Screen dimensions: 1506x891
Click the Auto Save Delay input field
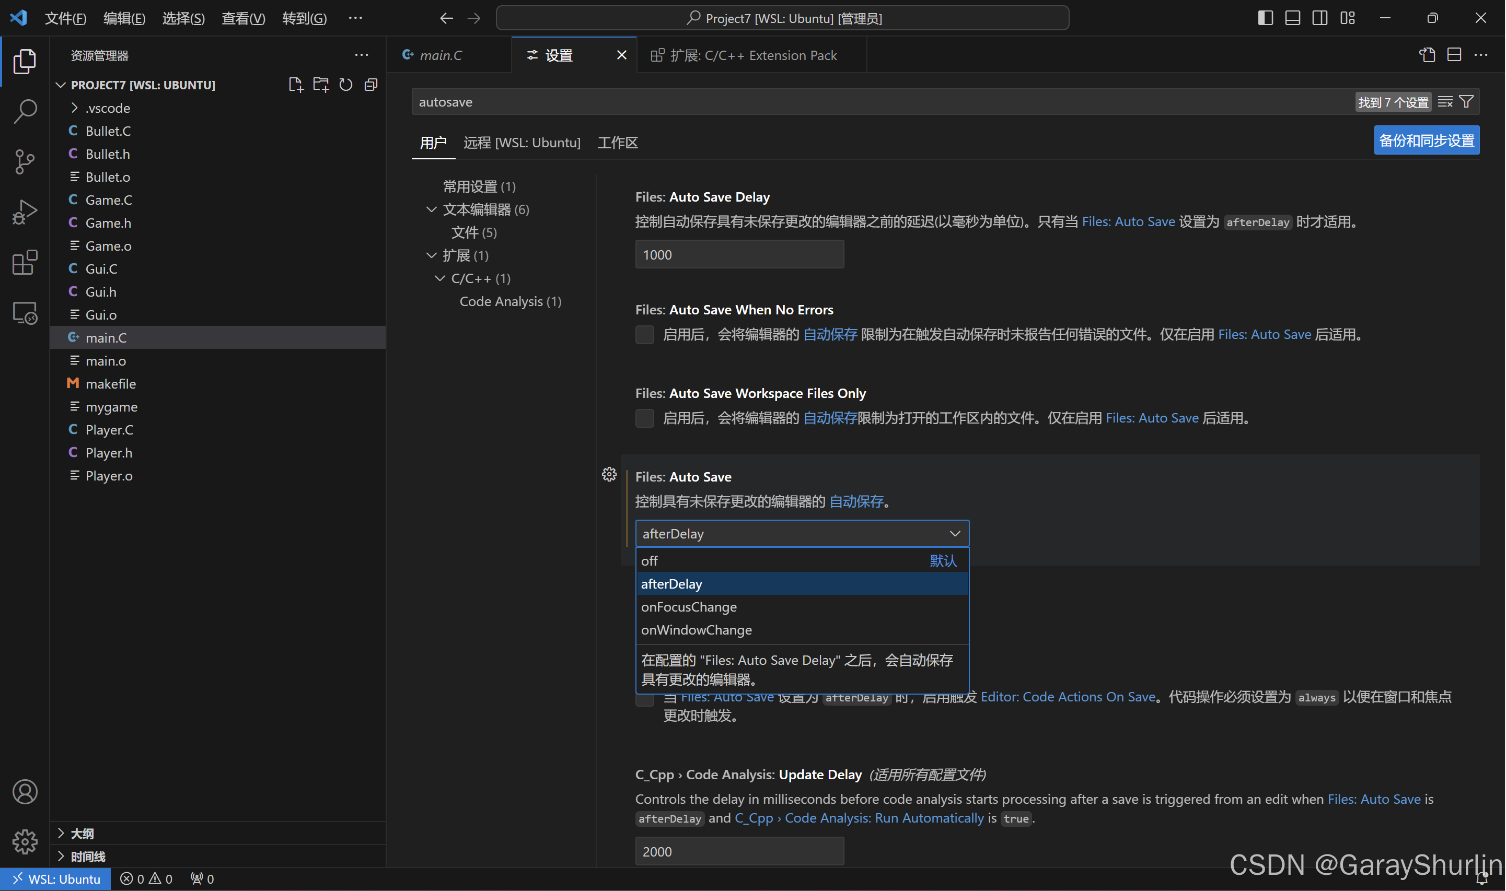coord(739,254)
